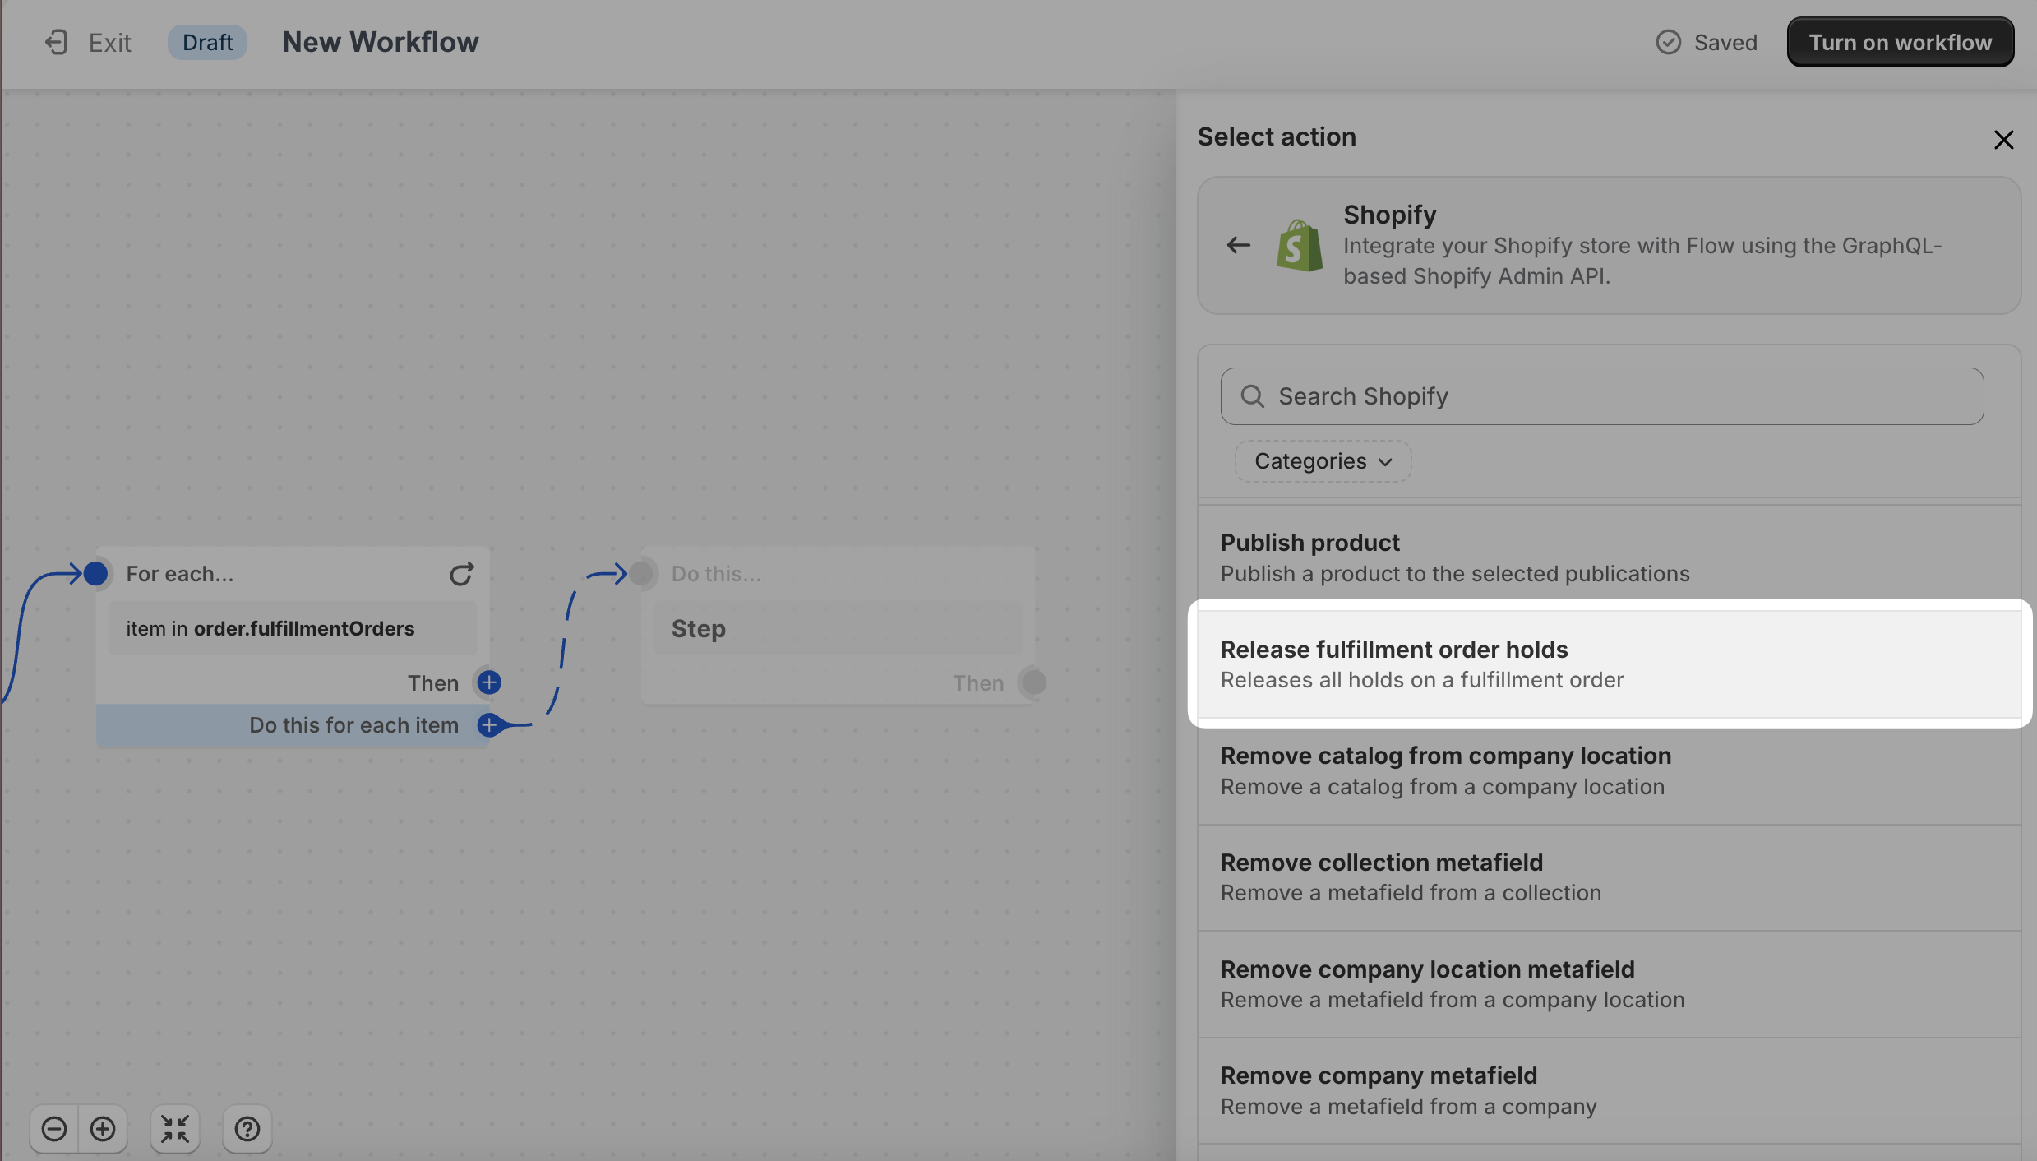The height and width of the screenshot is (1161, 2037).
Task: Click the fit-to-screen collapse arrows icon
Action: 175,1129
